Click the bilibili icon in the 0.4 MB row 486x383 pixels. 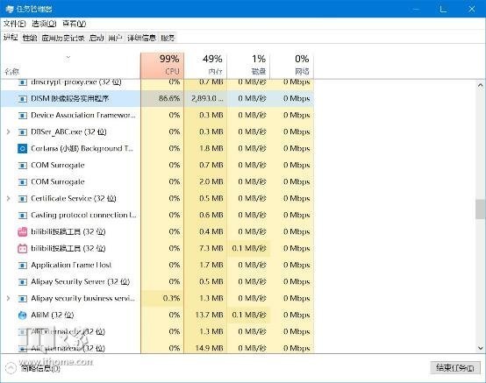point(22,232)
